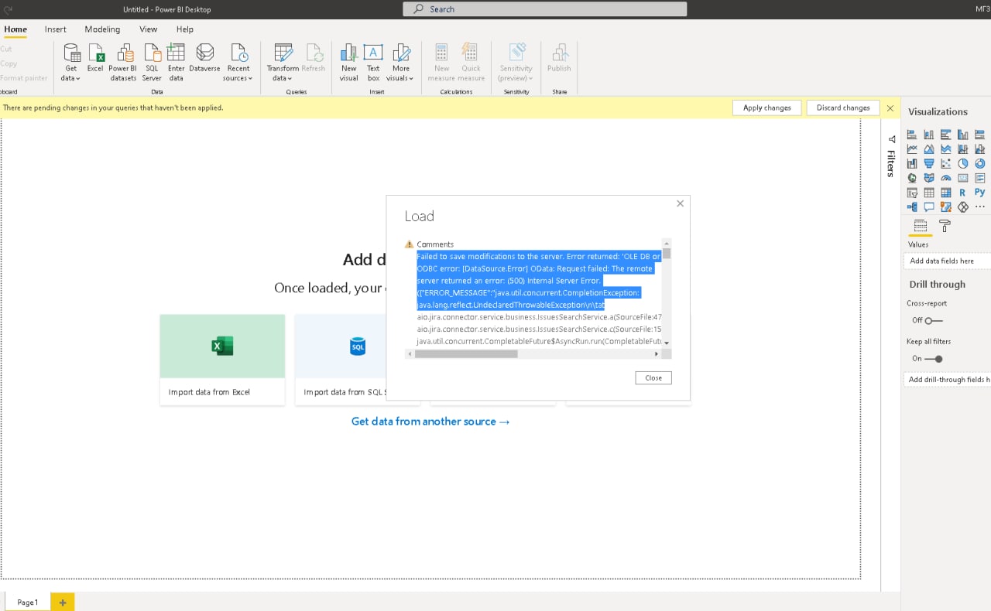Select the Pie chart visual
Image resolution: width=991 pixels, height=611 pixels.
(x=963, y=164)
